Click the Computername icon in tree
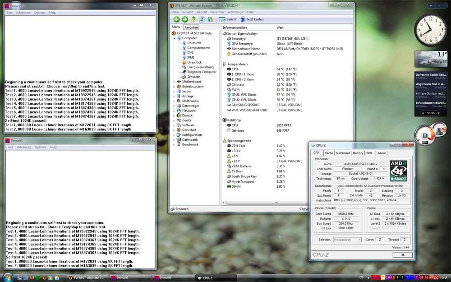 [x=184, y=48]
